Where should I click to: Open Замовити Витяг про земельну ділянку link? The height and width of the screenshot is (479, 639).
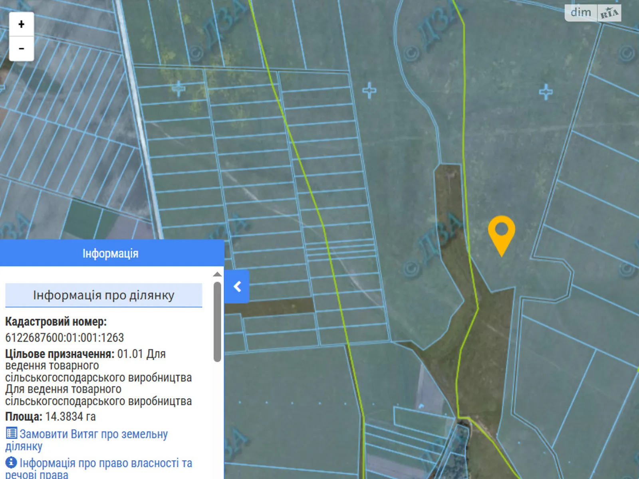tap(86, 440)
